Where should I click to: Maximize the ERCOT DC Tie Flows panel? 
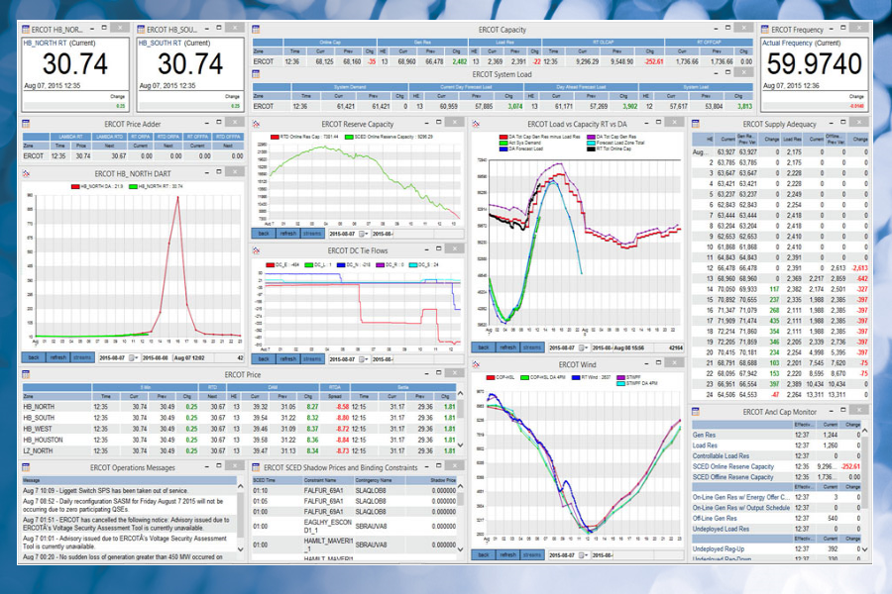point(439,248)
